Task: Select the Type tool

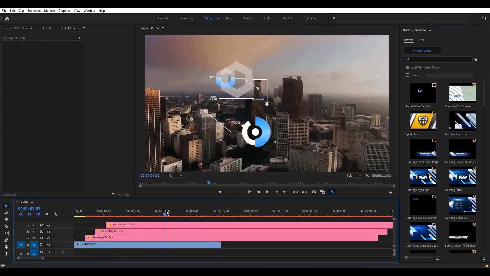Action: coord(6,254)
